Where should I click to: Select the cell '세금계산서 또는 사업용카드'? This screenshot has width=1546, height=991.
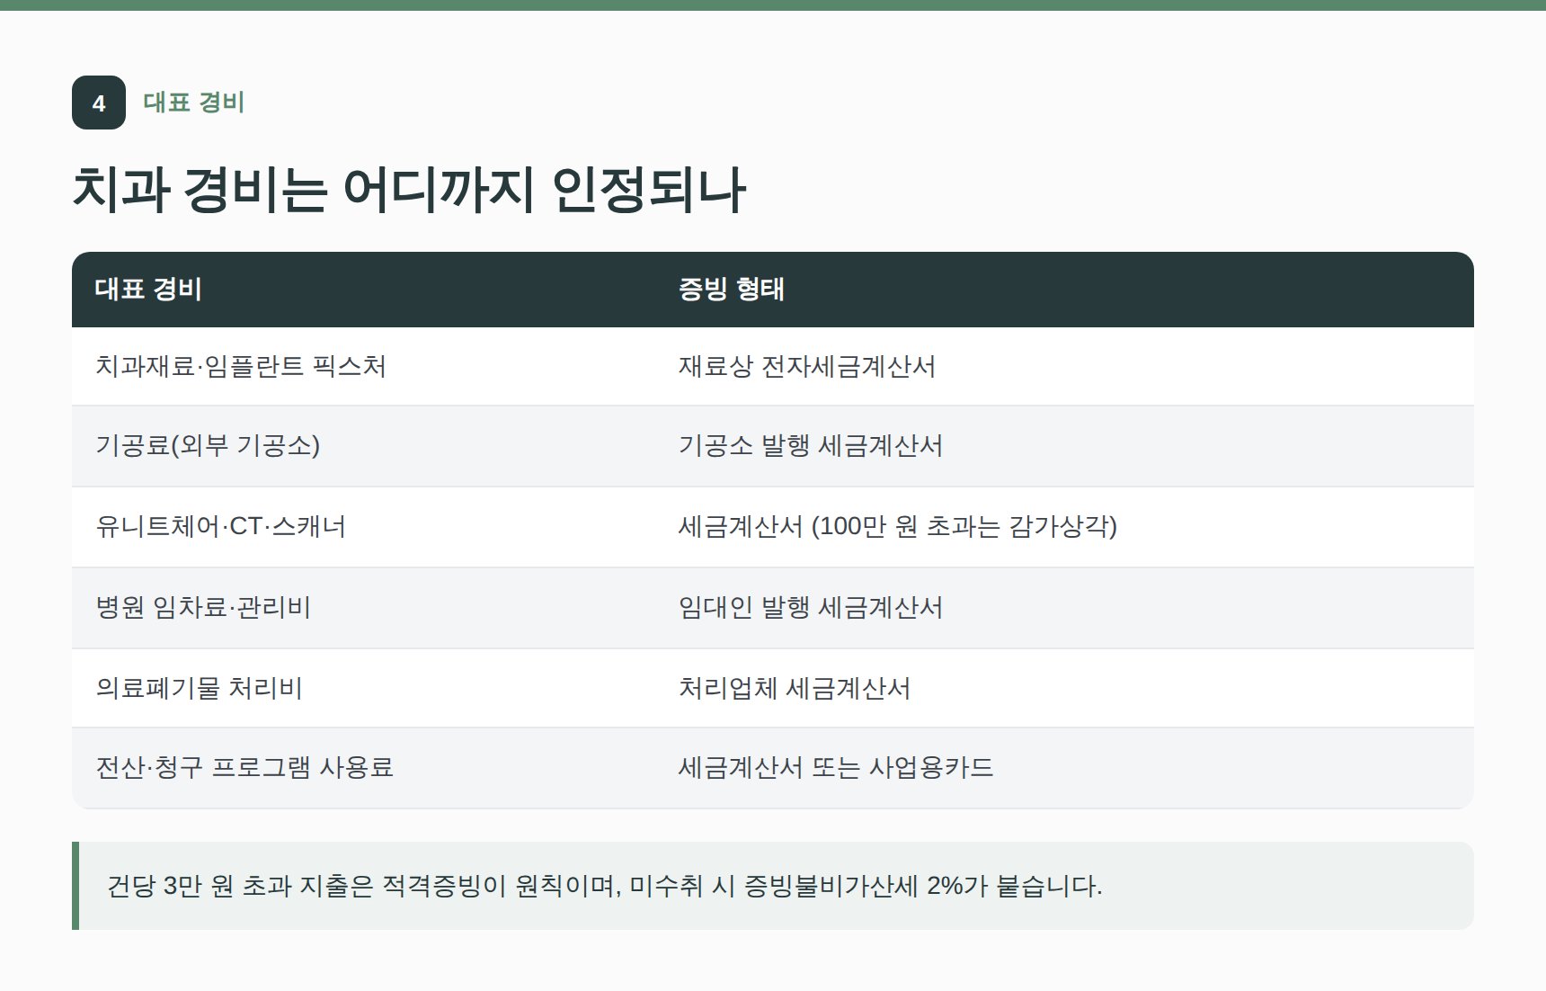pyautogui.click(x=1064, y=768)
